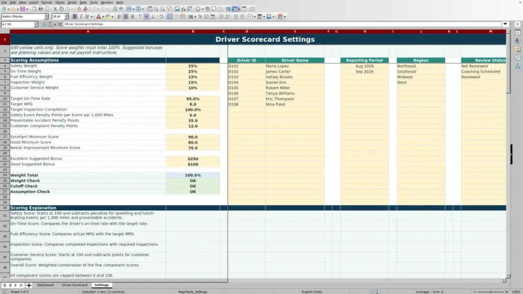Click the AutoFilter funnel icon
The height and width of the screenshot is (294, 523).
click(169, 9)
